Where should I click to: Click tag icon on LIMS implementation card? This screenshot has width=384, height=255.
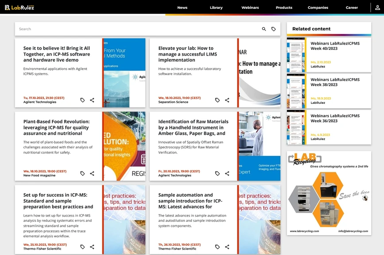pyautogui.click(x=217, y=100)
